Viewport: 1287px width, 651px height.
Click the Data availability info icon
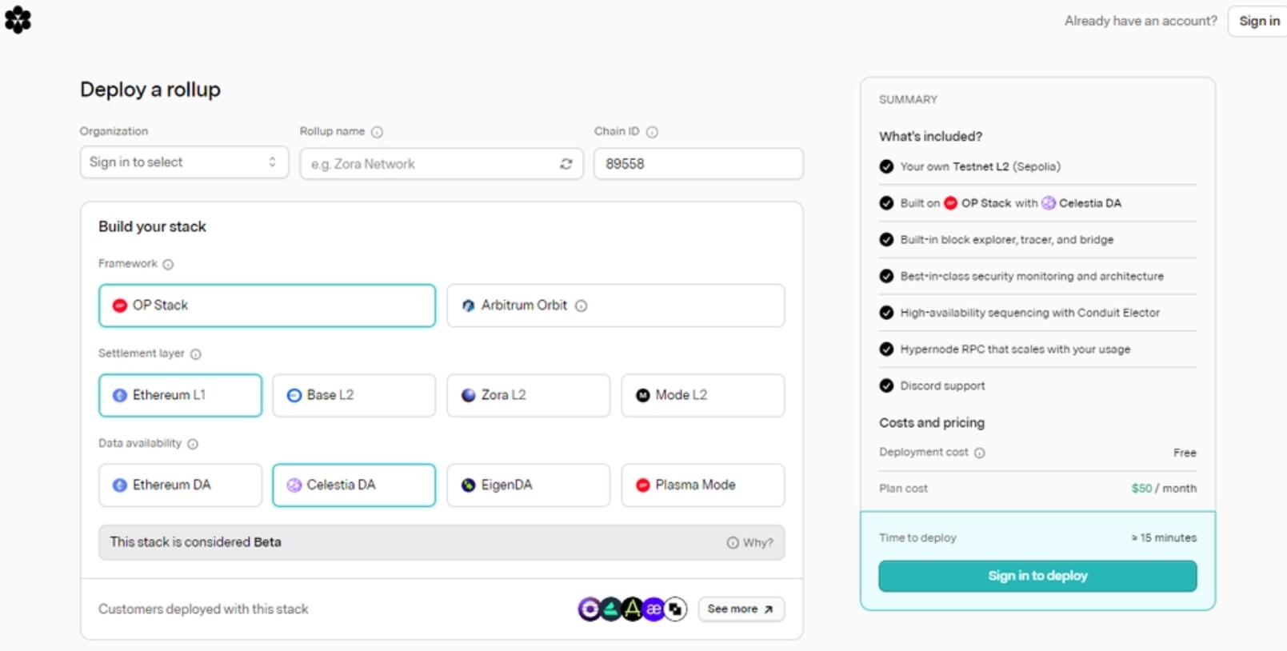[x=193, y=444]
